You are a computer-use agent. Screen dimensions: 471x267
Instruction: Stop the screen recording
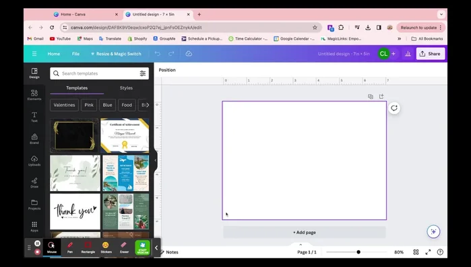coord(37,252)
